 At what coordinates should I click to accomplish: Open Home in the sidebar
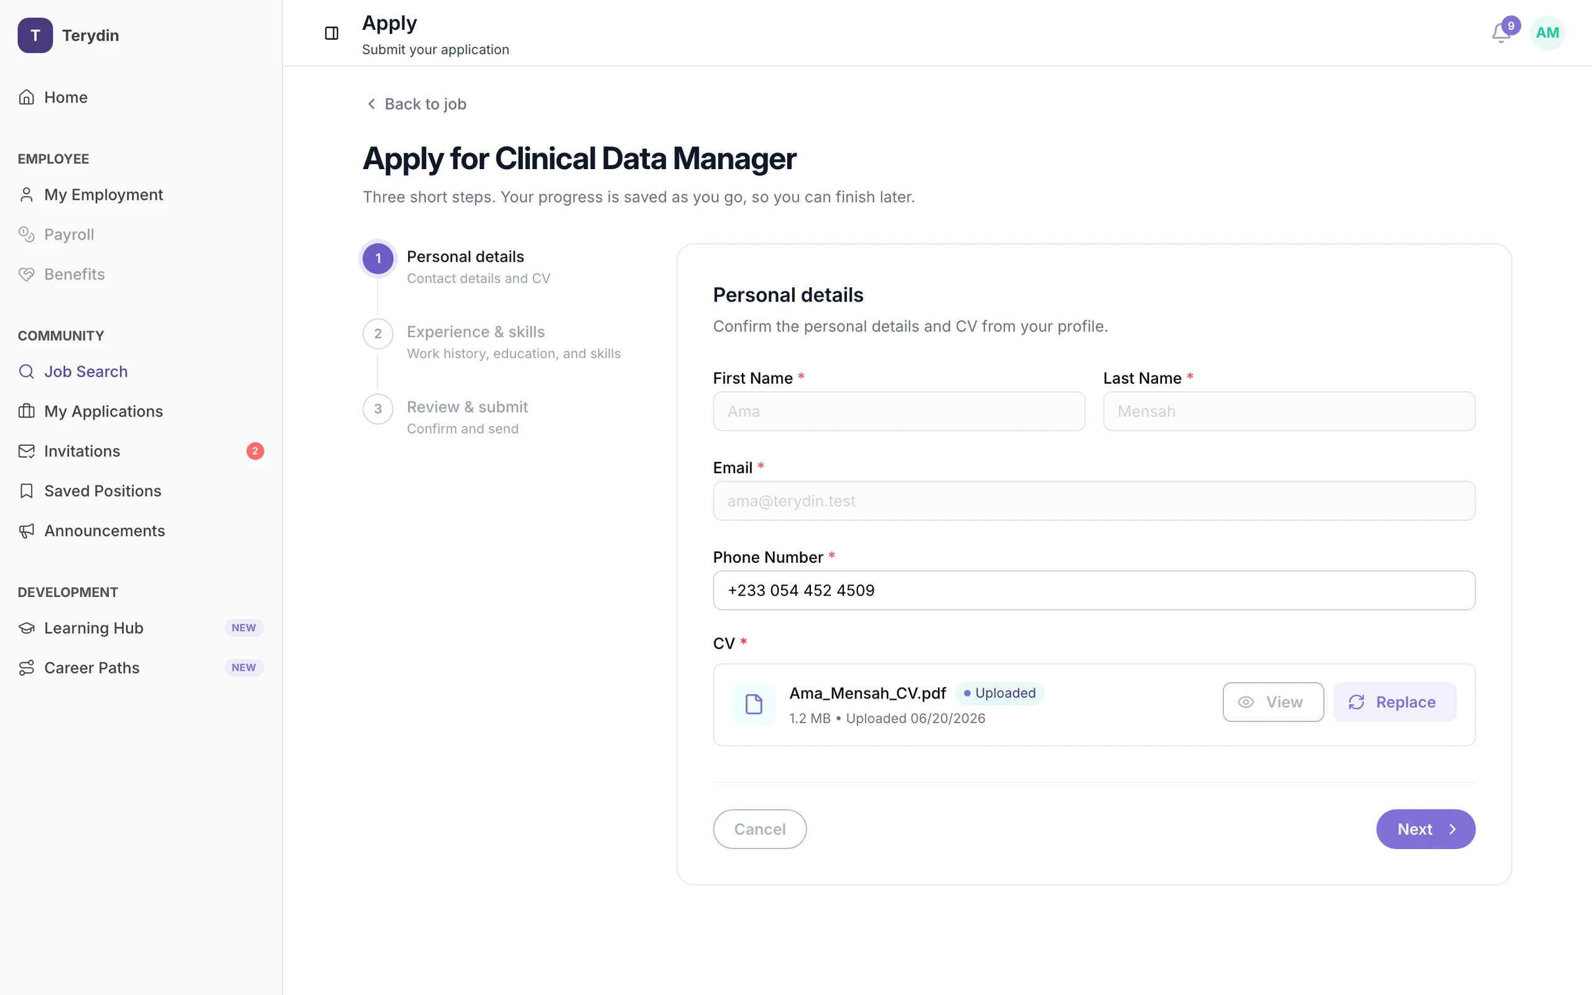point(141,98)
